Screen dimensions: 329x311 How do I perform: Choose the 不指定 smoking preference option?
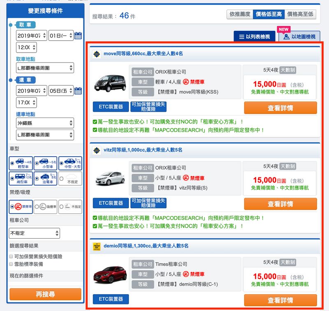70,207
